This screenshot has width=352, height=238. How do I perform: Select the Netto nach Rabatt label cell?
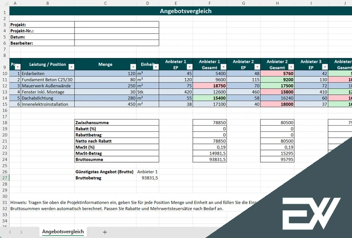coord(117,141)
